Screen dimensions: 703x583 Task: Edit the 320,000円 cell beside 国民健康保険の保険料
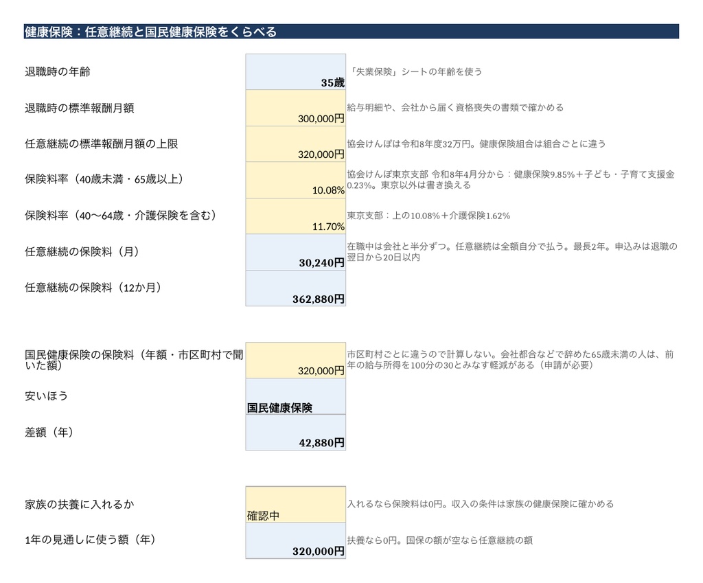click(295, 360)
